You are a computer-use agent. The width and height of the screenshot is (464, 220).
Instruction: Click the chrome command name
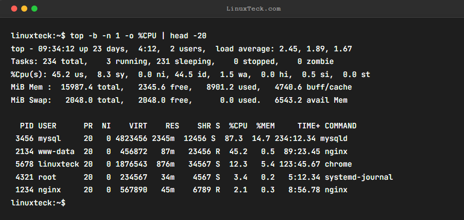pyautogui.click(x=339, y=164)
